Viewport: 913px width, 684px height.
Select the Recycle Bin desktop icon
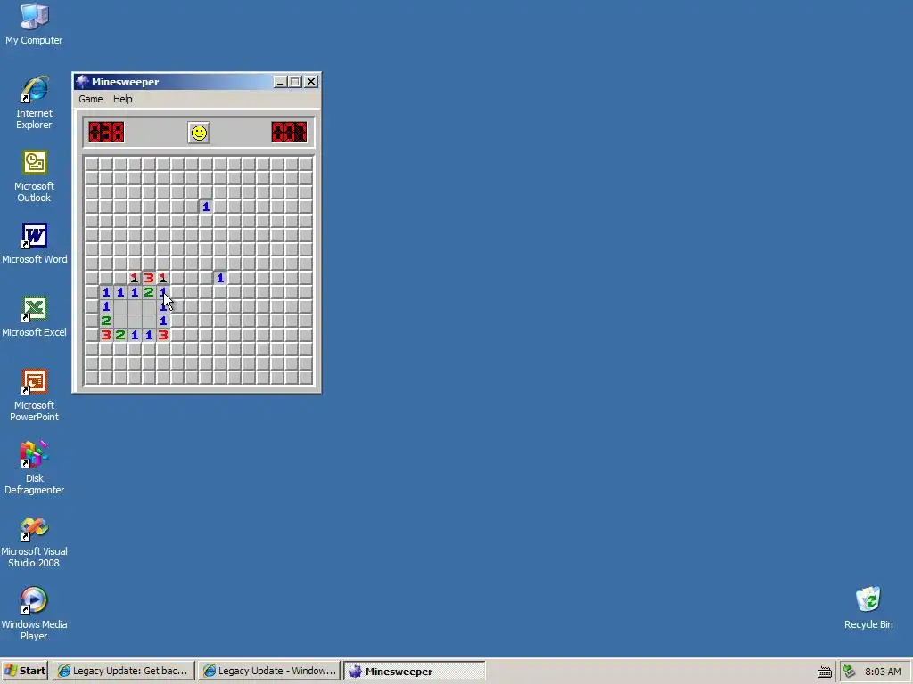pyautogui.click(x=868, y=607)
